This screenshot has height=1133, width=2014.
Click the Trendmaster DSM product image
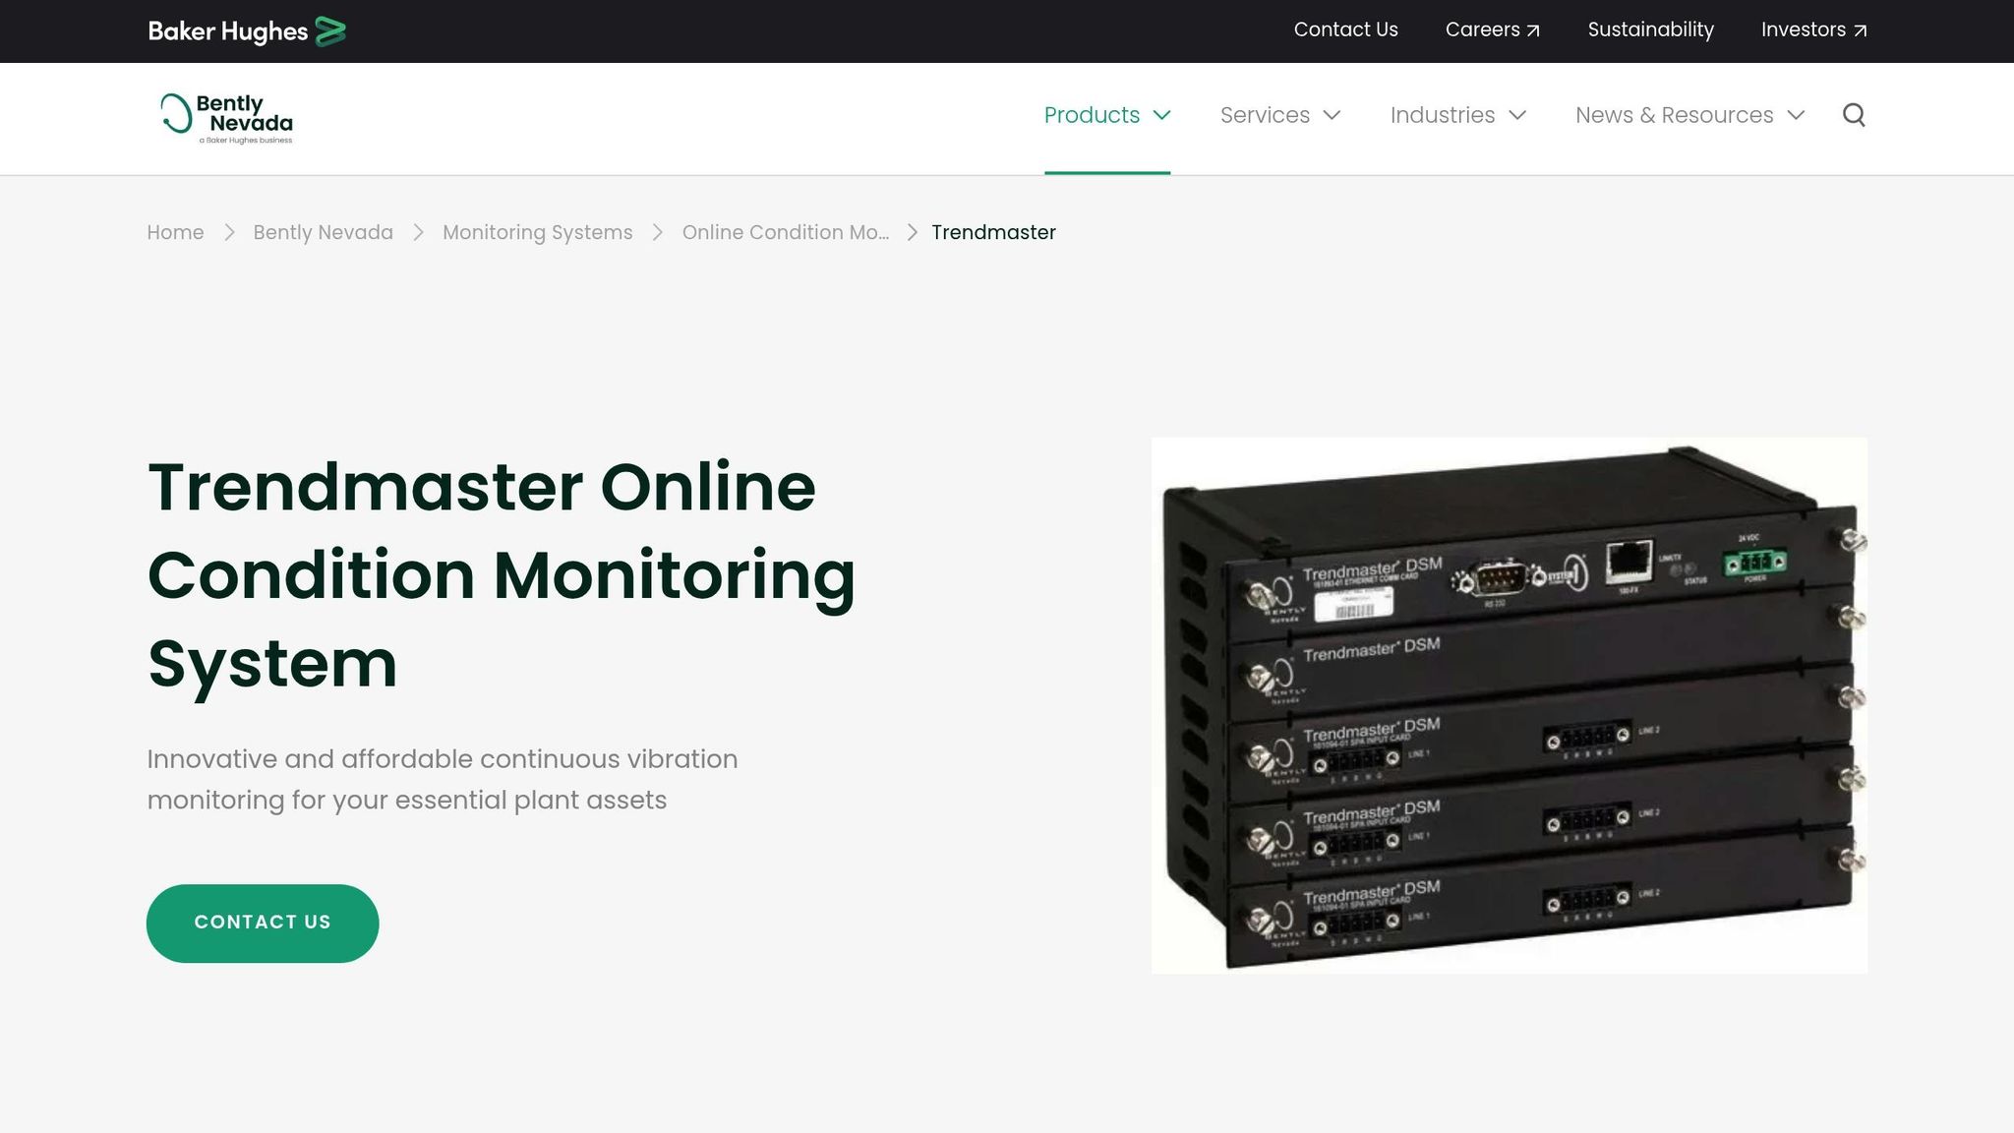[1509, 705]
